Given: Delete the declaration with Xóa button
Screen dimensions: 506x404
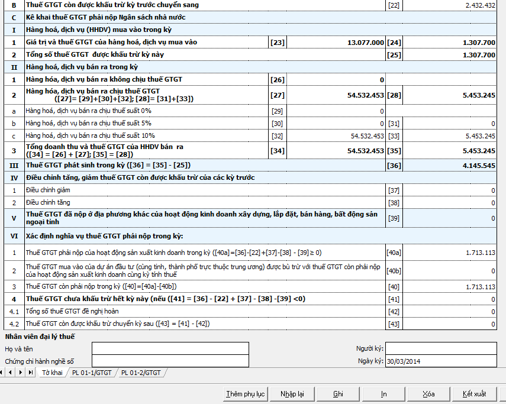Looking at the screenshot, I should [429, 394].
